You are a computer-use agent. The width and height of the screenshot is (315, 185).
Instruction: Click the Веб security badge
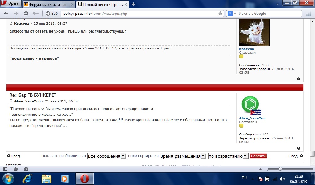[52, 14]
